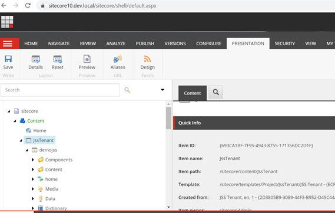Collapse the green Content tree node

point(15,121)
